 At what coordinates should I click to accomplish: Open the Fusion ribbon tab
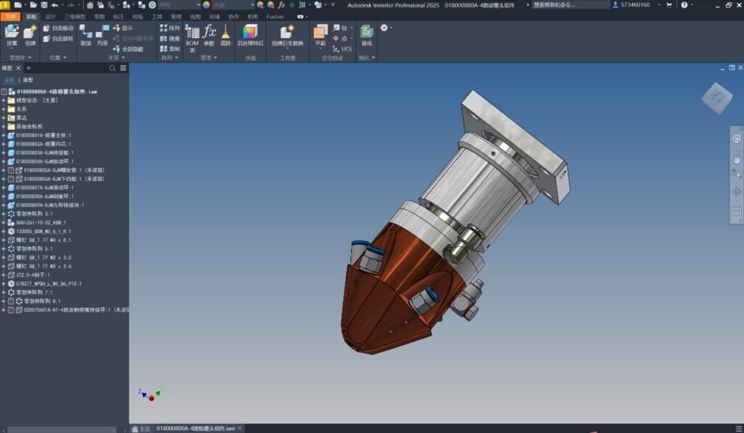tap(275, 16)
